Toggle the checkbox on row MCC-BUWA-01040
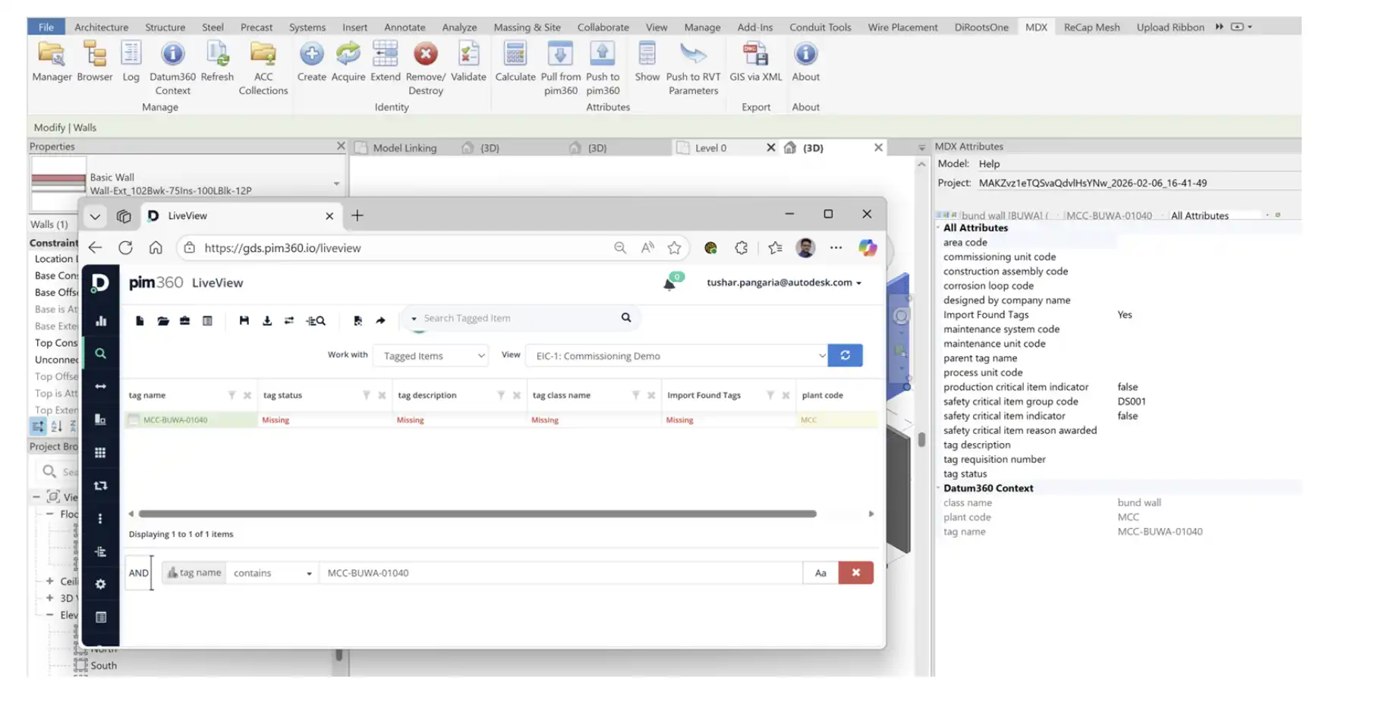This screenshot has height=710, width=1395. [x=133, y=419]
